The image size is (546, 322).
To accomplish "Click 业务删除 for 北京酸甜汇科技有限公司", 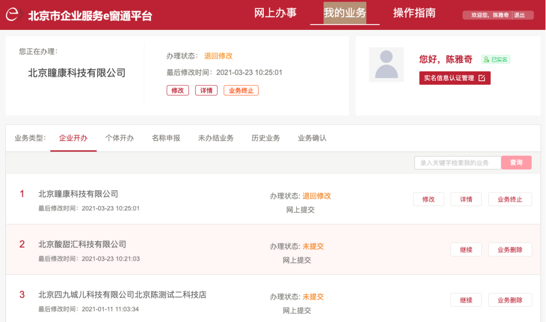I will [510, 250].
